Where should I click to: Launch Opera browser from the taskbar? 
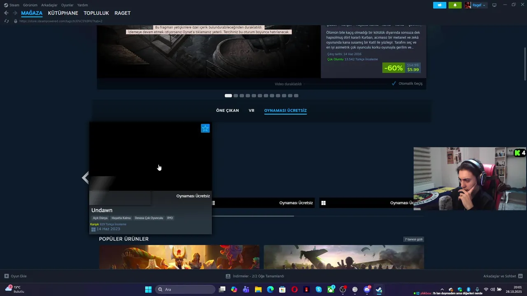[294, 289]
